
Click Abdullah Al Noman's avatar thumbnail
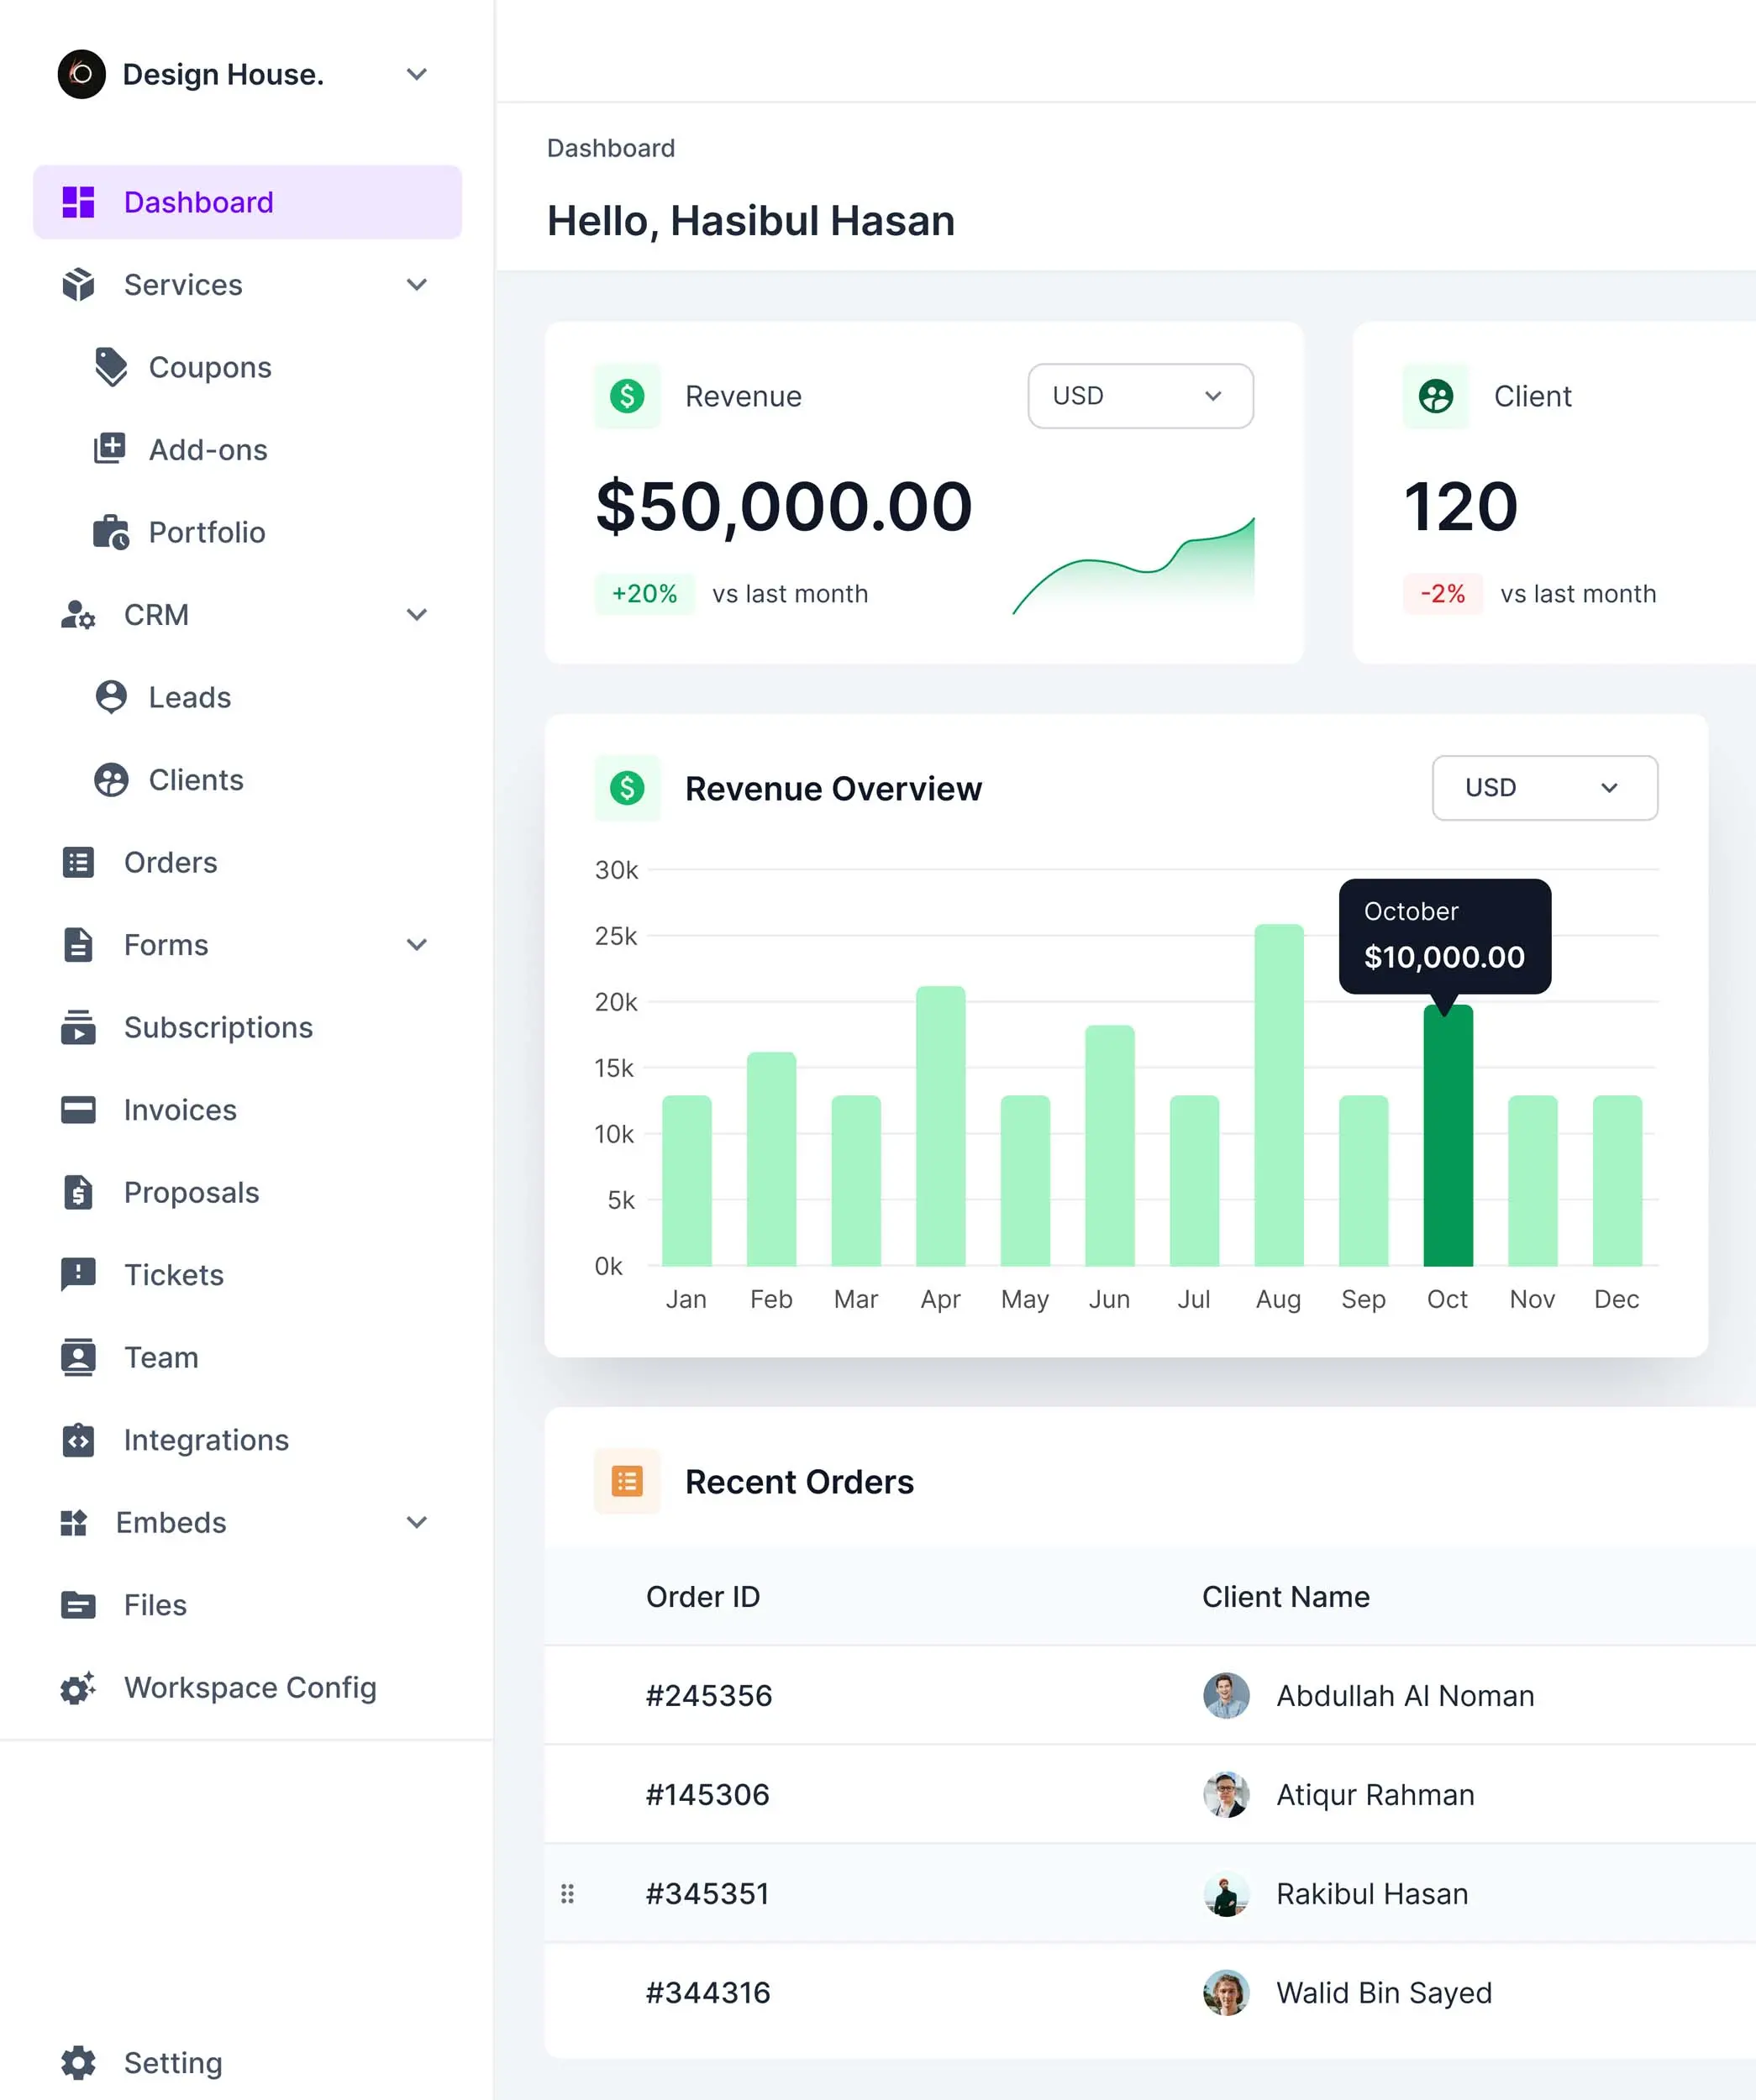1226,1695
